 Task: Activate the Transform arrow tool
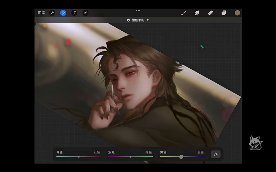pyautogui.click(x=85, y=13)
